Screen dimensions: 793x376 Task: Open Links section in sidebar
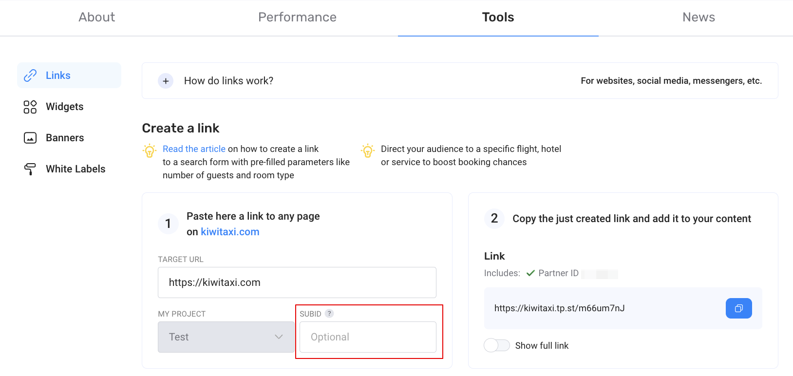click(69, 75)
